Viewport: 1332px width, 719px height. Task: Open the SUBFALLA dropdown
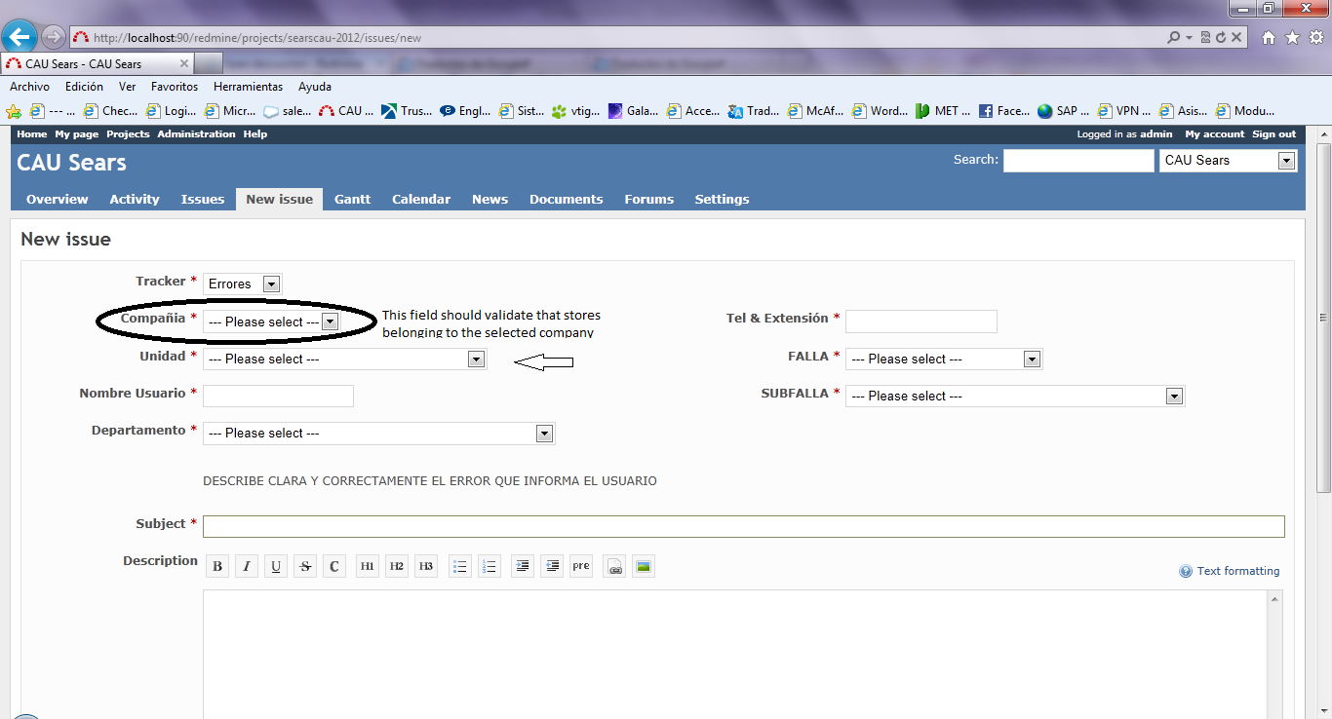[x=1015, y=396]
